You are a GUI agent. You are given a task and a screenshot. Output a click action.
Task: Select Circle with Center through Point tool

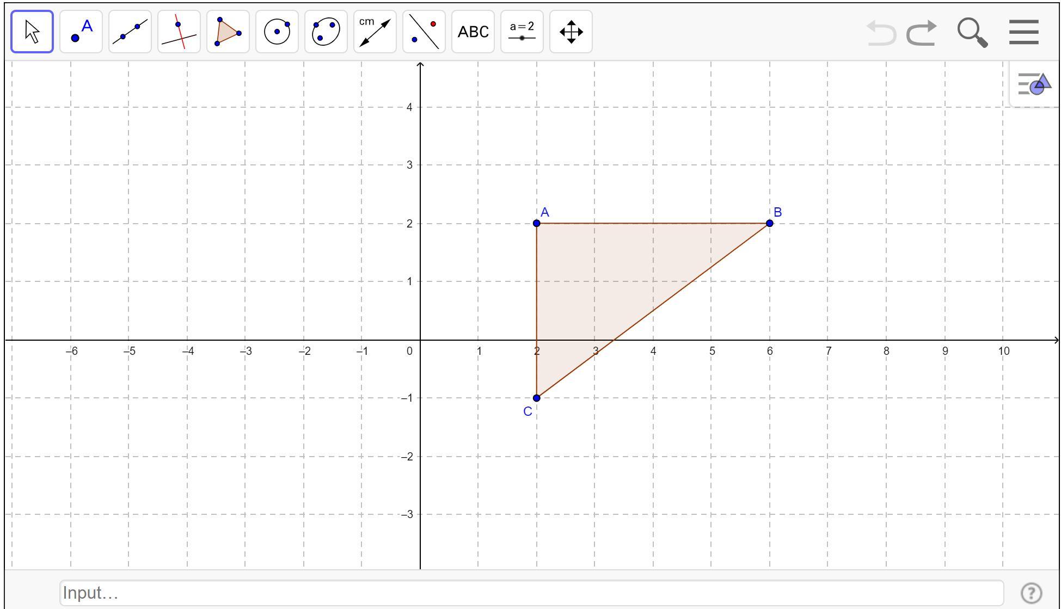(x=277, y=32)
